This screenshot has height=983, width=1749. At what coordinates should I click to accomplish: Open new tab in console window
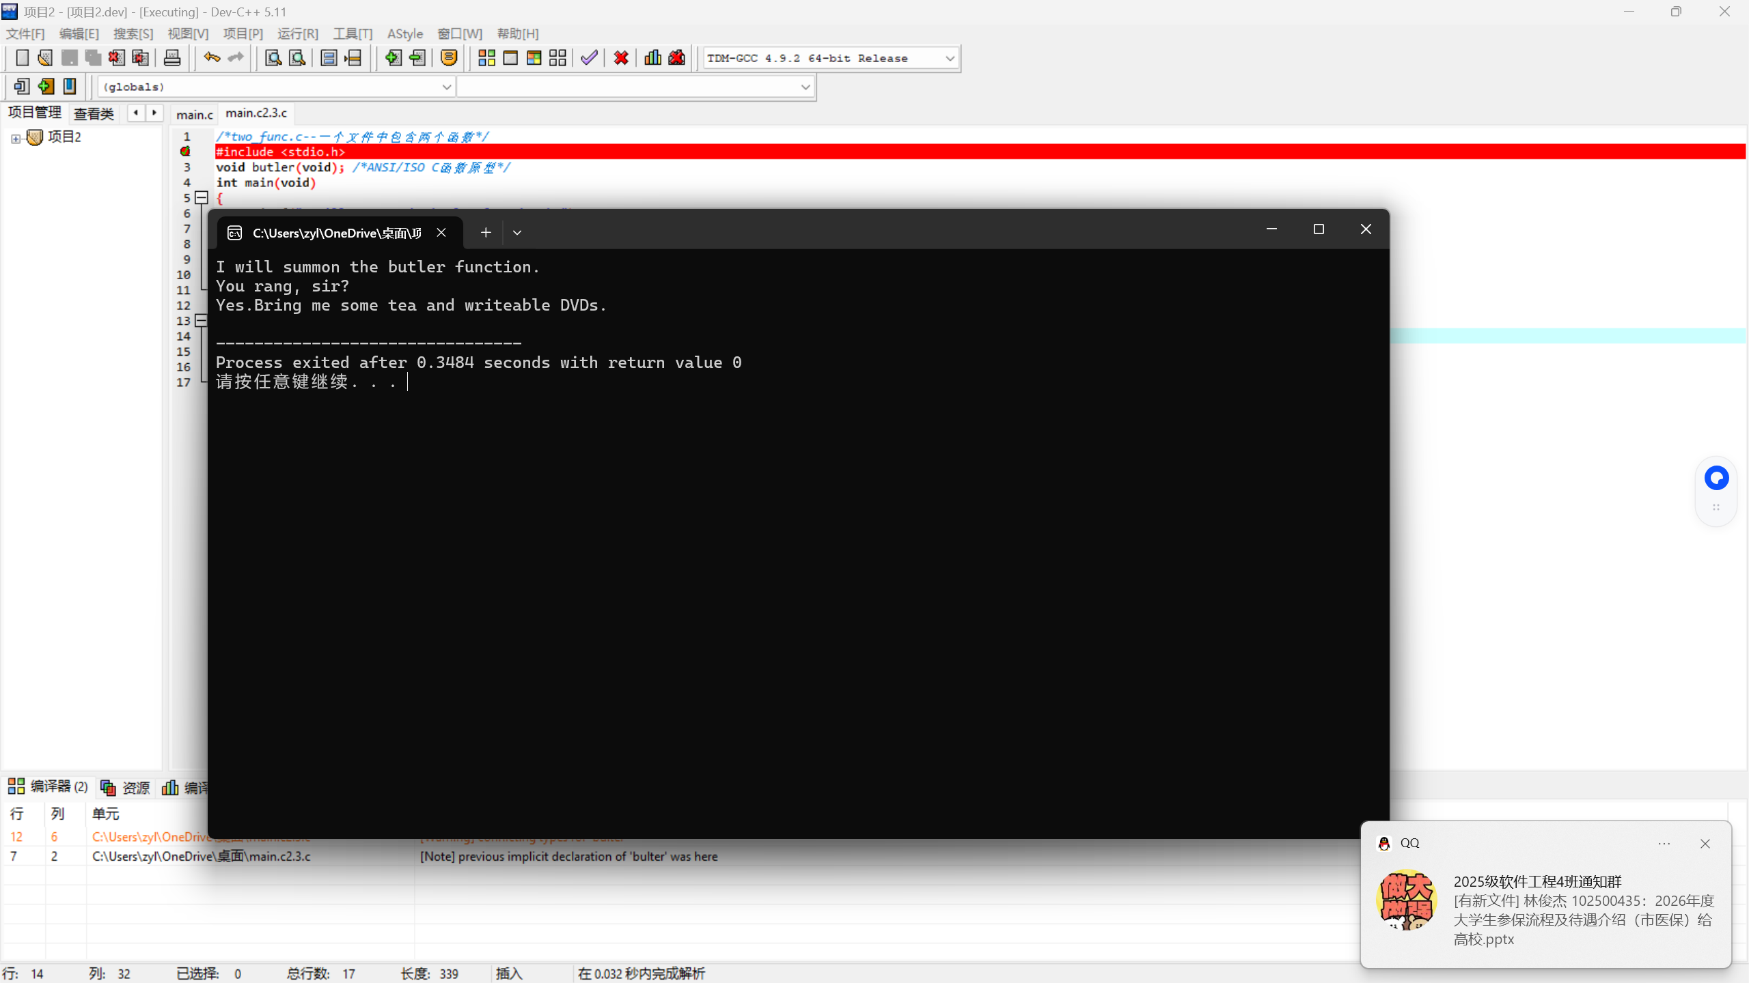[486, 233]
